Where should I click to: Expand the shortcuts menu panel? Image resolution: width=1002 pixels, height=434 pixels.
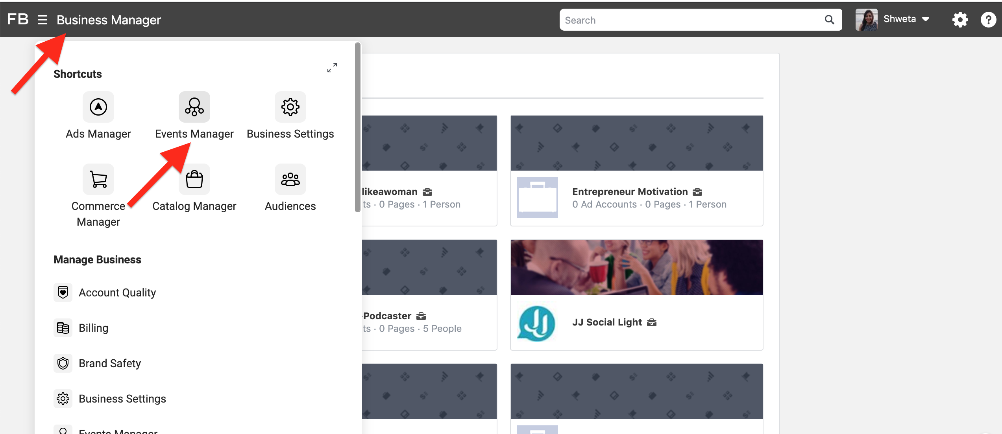pyautogui.click(x=332, y=68)
